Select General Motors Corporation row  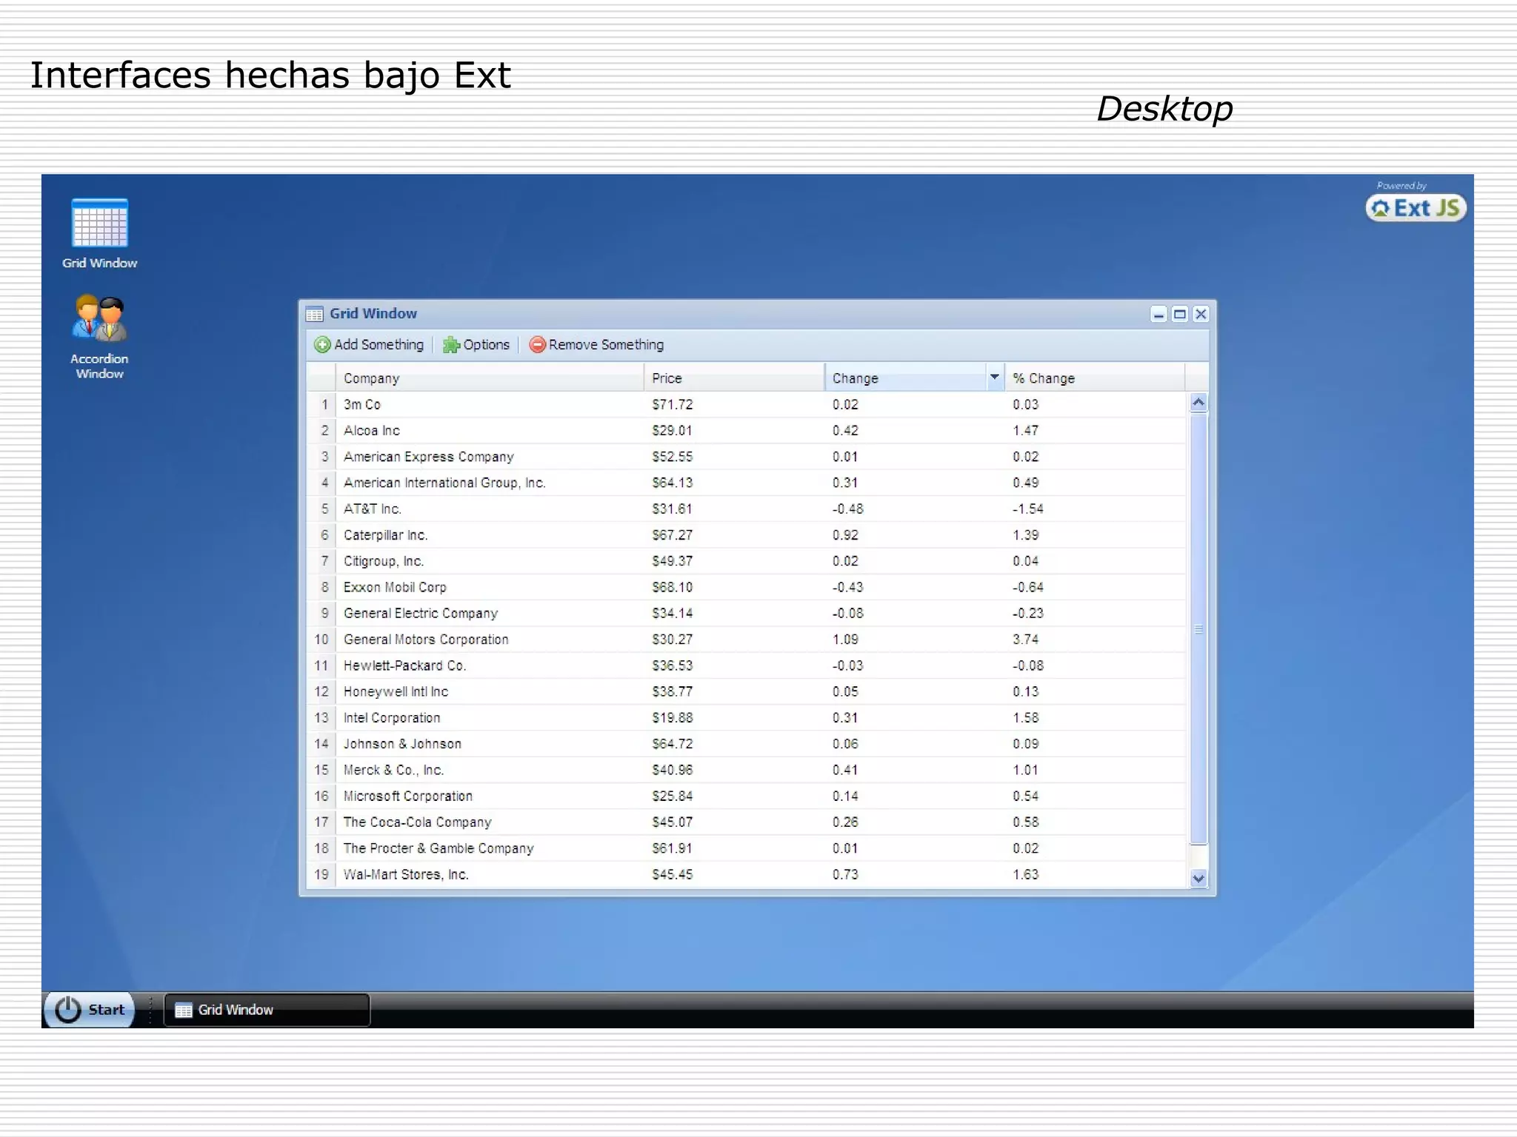coord(746,640)
